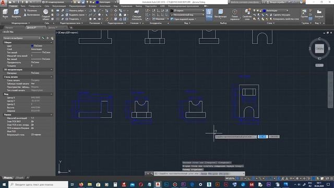Click Копировать свойства слоя tool
Screen dimensions: 334x188
coord(284,19)
